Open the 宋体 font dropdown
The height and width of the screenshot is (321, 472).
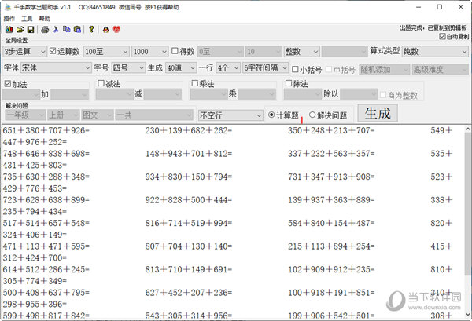click(x=56, y=67)
